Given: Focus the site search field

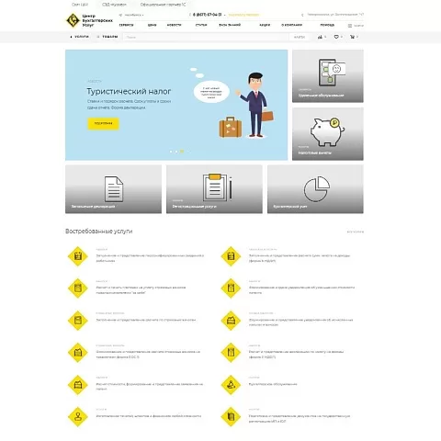Looking at the screenshot, I should pyautogui.click(x=207, y=37).
